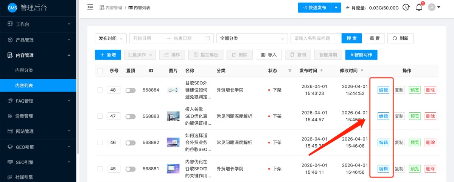
Task: Click the CMS logo icon
Action: [x=12, y=8]
